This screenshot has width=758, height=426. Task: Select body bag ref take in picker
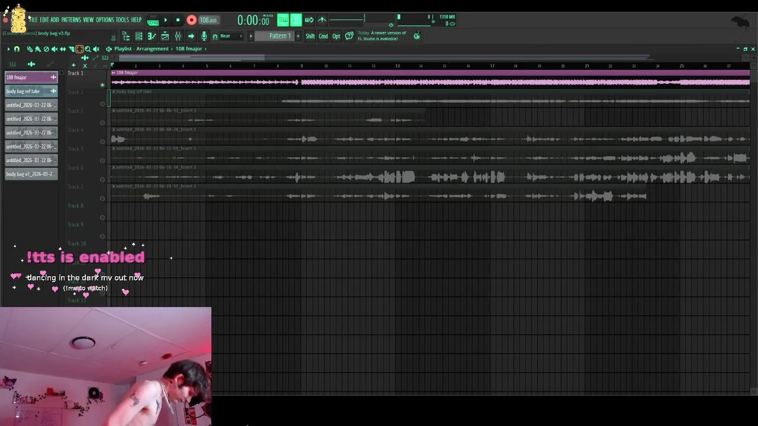[31, 91]
